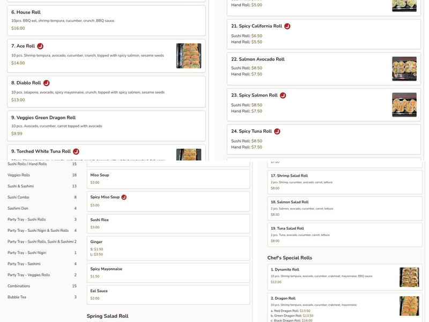
Task: Go to the Sushi & Sashimi category
Action: coord(20,186)
